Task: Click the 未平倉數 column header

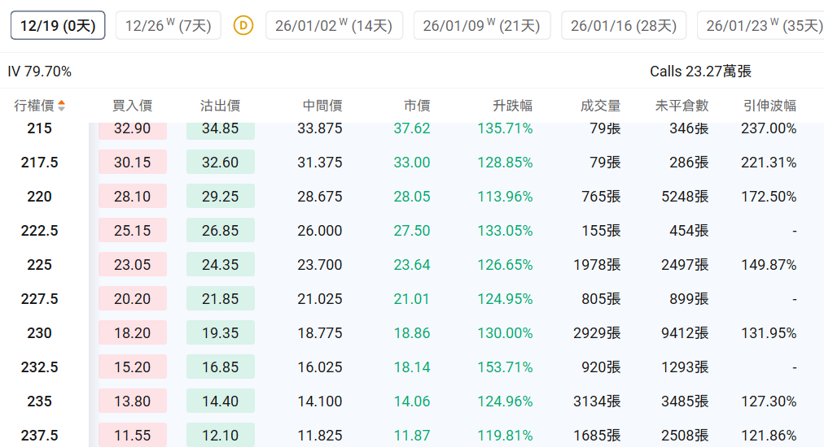Action: coord(682,106)
